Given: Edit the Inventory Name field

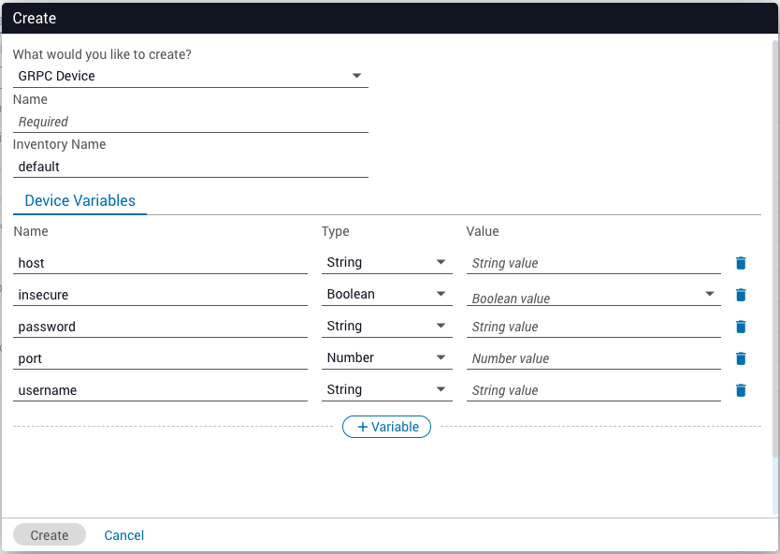Looking at the screenshot, I should (x=190, y=167).
